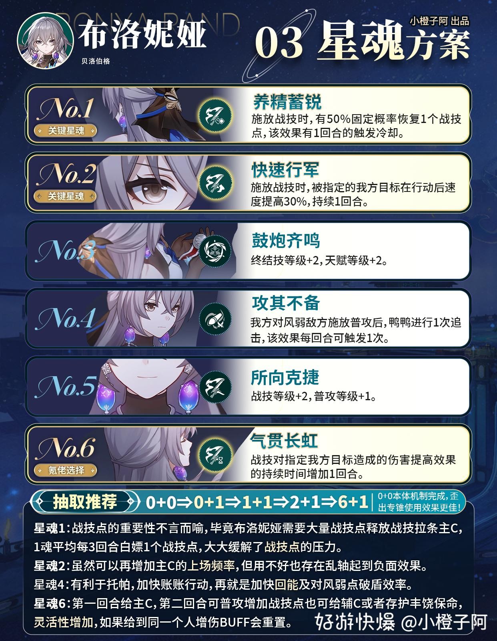Click the No.3 eidolon card artwork
Viewport: 497px width, 641px height.
click(132, 250)
